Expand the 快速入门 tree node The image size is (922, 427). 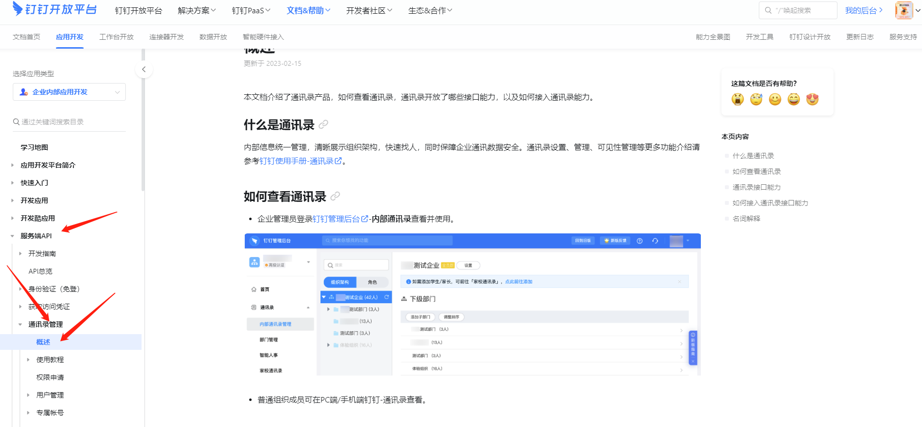12,183
